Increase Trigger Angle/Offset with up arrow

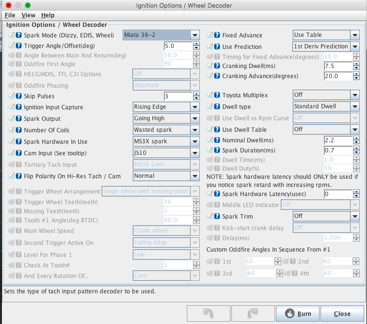196,44
